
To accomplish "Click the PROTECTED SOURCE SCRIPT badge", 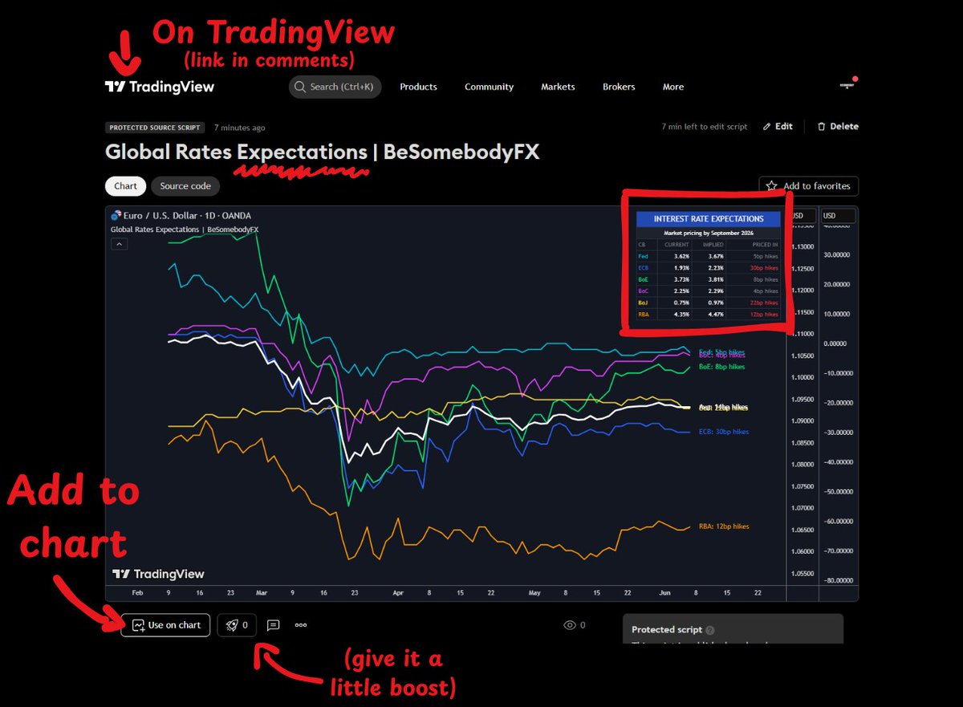I will (155, 128).
